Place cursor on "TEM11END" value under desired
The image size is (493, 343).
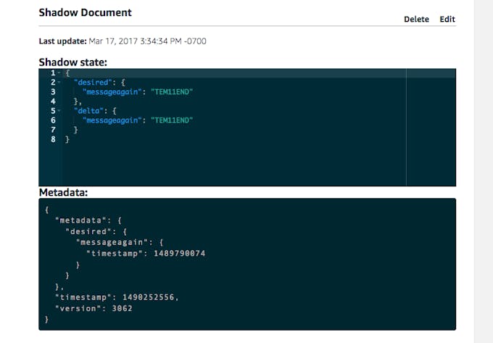click(172, 92)
